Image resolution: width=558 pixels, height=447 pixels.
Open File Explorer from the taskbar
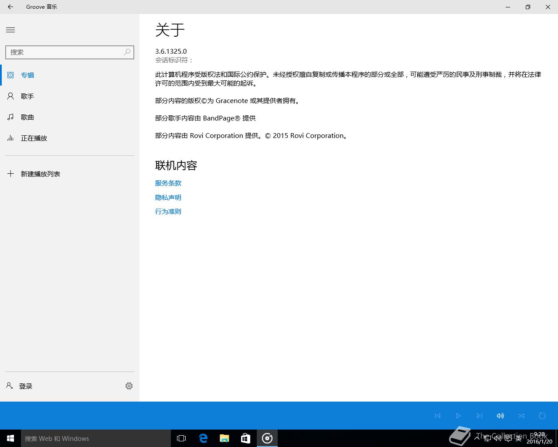pyautogui.click(x=225, y=438)
